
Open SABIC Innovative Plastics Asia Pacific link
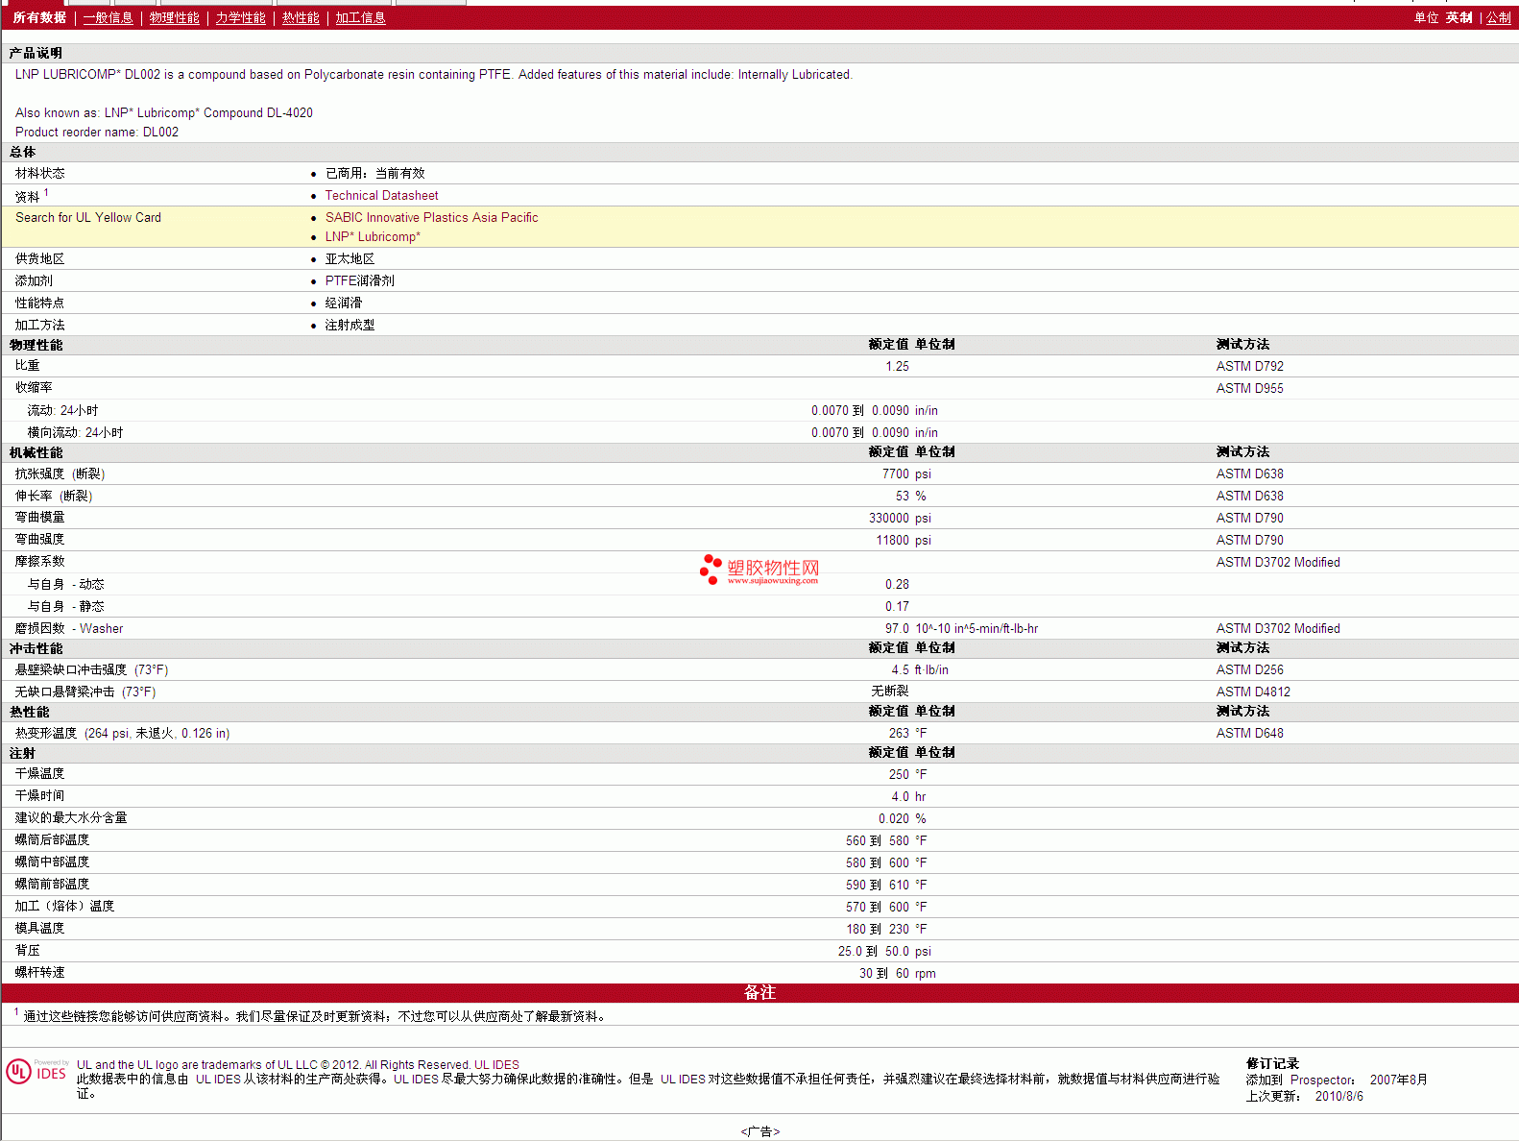coord(431,217)
